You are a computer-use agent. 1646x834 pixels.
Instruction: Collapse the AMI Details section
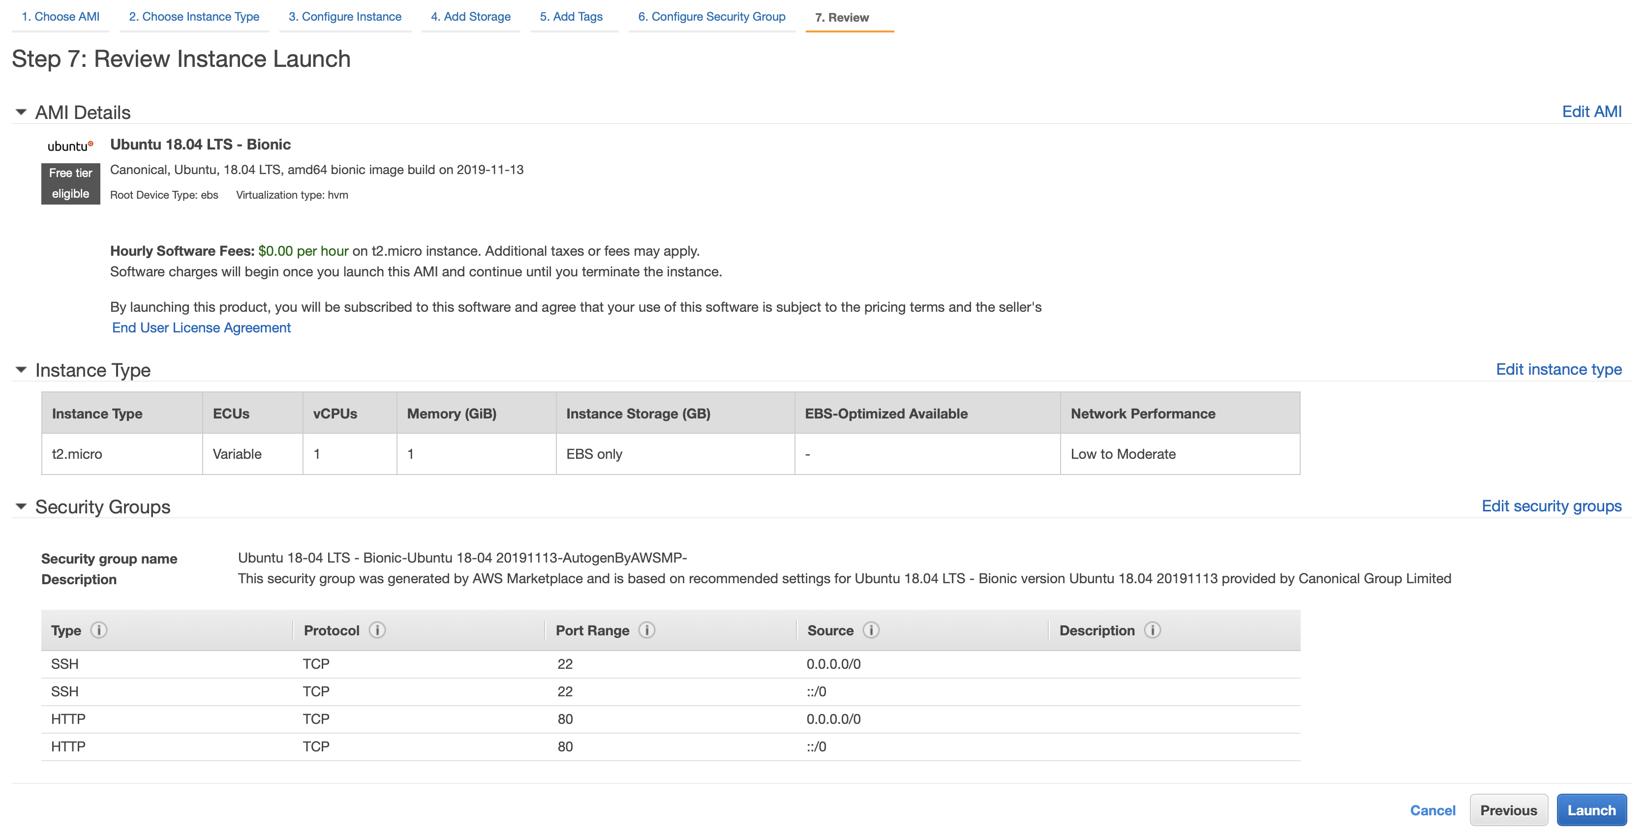pos(21,112)
